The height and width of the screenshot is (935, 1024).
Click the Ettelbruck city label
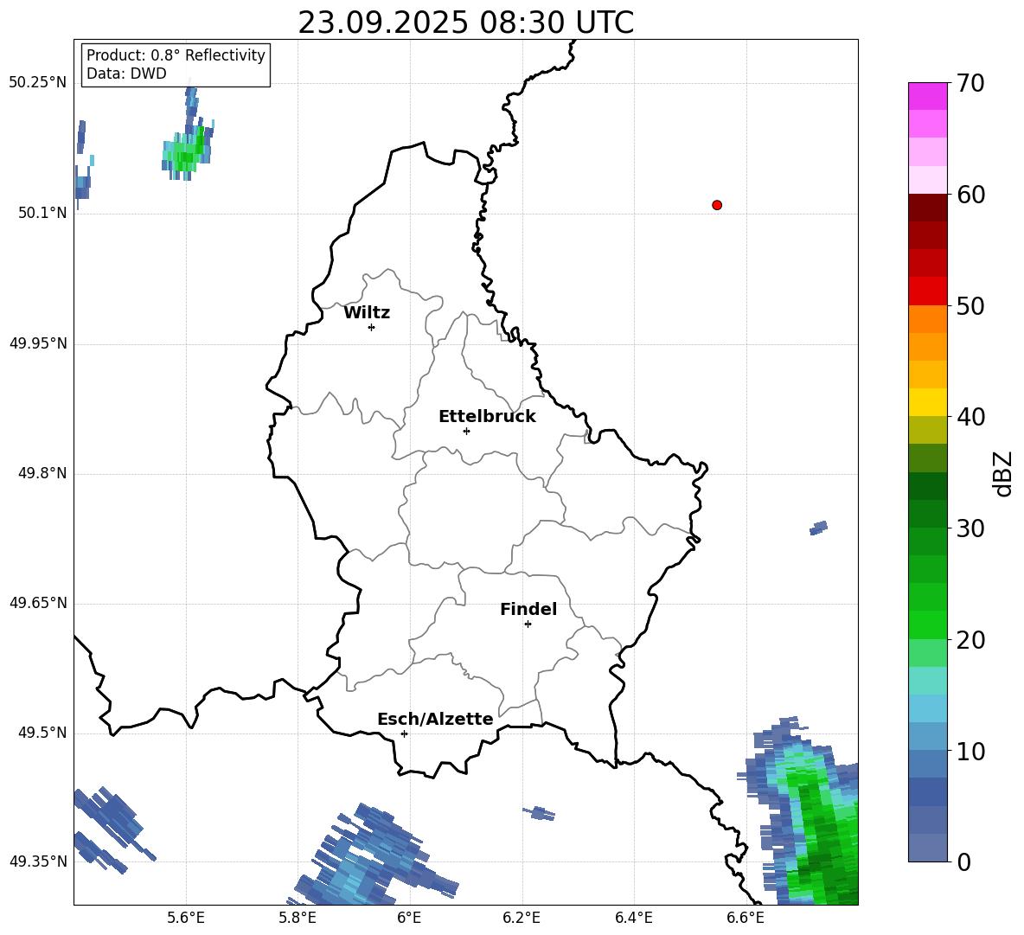click(487, 417)
